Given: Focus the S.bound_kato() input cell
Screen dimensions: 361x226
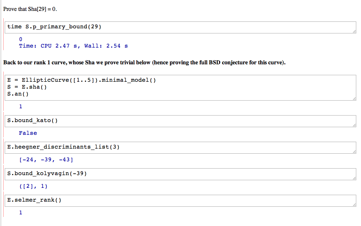Looking at the screenshot, I should click(x=180, y=121).
